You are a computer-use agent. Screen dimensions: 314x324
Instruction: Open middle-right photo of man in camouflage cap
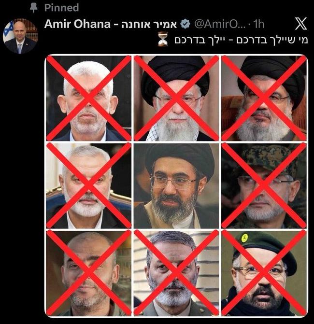[264, 186]
